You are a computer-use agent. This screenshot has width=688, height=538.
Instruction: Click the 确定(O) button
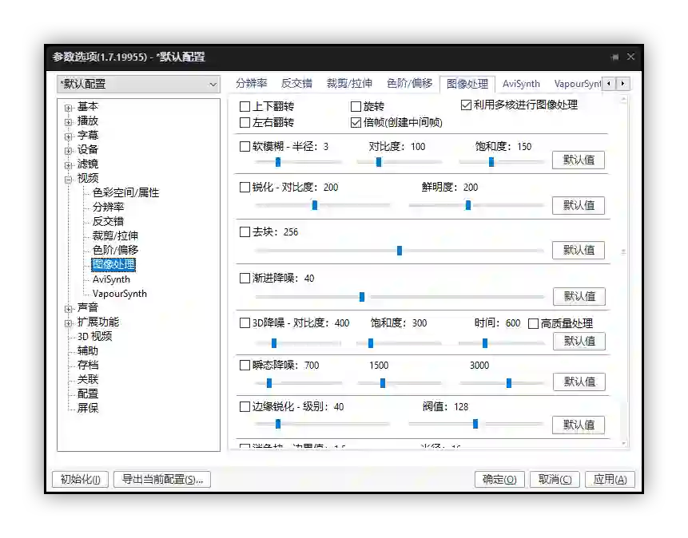(499, 479)
